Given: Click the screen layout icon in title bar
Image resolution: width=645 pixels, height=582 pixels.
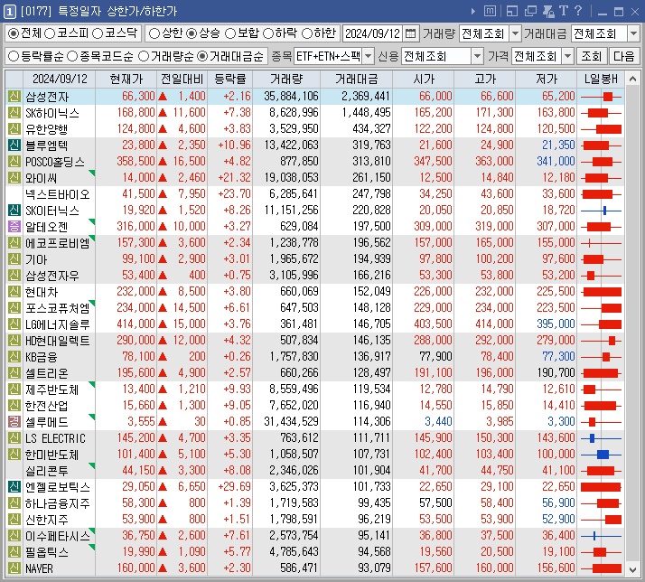Looking at the screenshot, I should pyautogui.click(x=511, y=11).
